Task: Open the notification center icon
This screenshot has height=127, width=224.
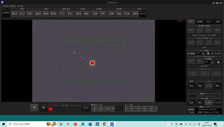Action: coord(215,124)
